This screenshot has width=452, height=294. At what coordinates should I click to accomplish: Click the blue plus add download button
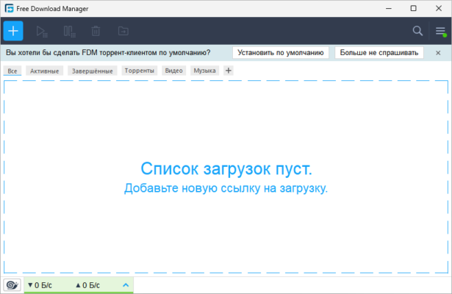13,31
